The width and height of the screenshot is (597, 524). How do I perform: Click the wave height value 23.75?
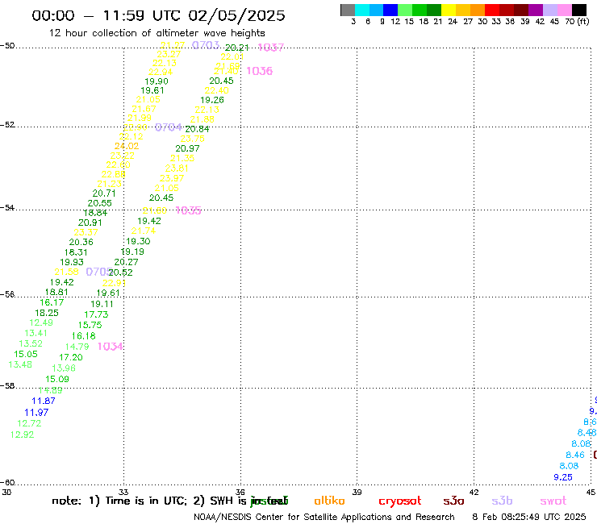click(192, 139)
